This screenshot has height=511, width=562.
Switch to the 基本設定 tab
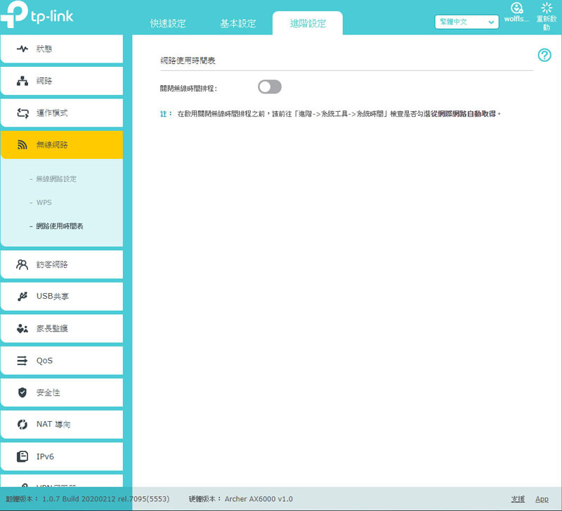(237, 23)
